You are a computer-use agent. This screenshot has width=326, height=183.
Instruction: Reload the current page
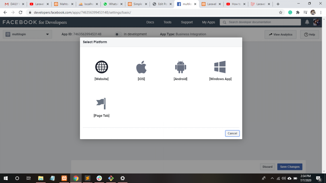pyautogui.click(x=20, y=12)
